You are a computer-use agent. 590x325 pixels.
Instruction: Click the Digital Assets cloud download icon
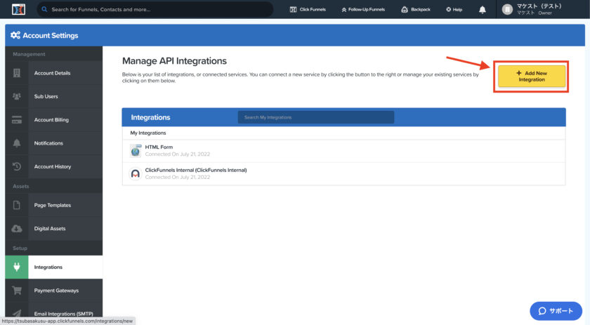click(17, 228)
